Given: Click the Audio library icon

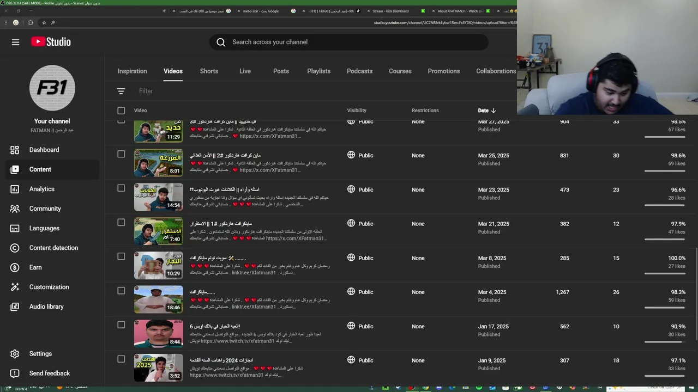Looking at the screenshot, I should pos(15,307).
